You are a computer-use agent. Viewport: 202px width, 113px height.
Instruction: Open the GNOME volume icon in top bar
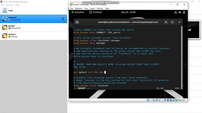pos(180,12)
